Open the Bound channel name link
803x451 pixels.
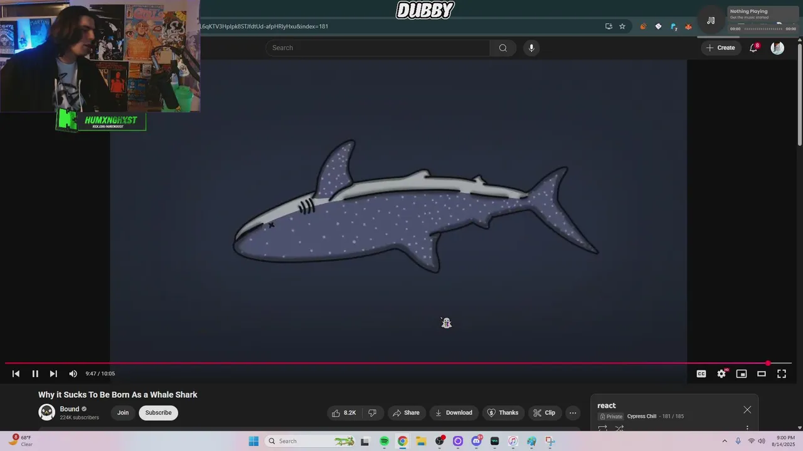[x=70, y=409]
